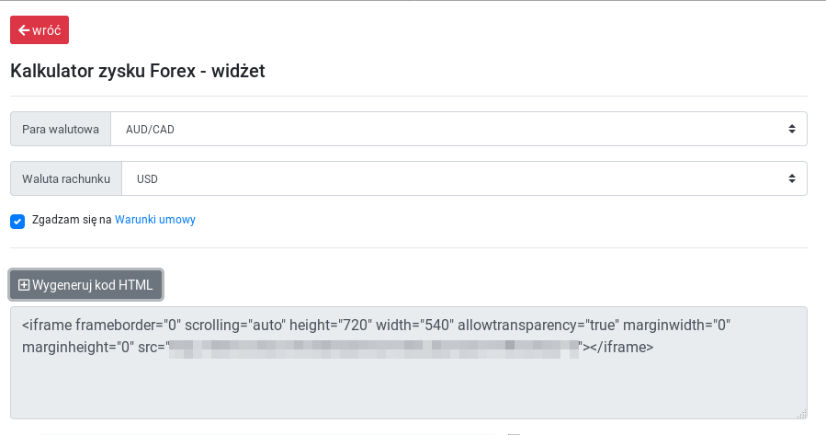Click the blurred src URL in code
The height and width of the screenshot is (435, 826).
(x=375, y=348)
